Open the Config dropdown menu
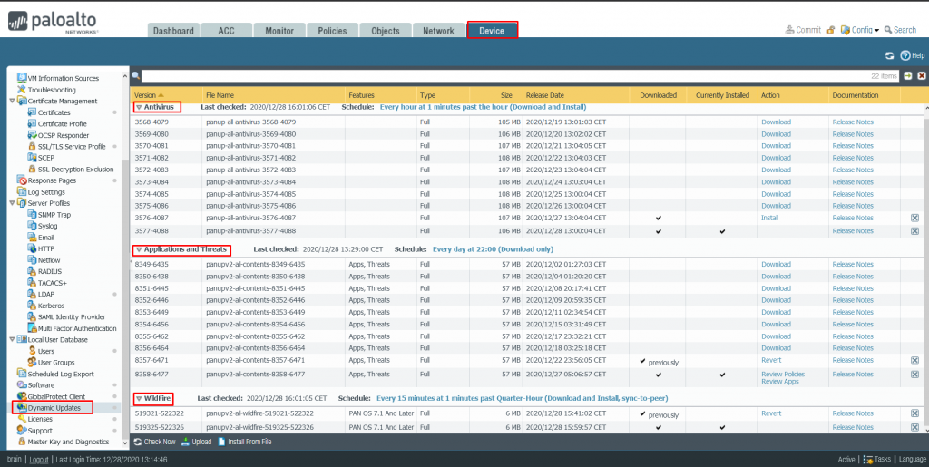 click(860, 30)
